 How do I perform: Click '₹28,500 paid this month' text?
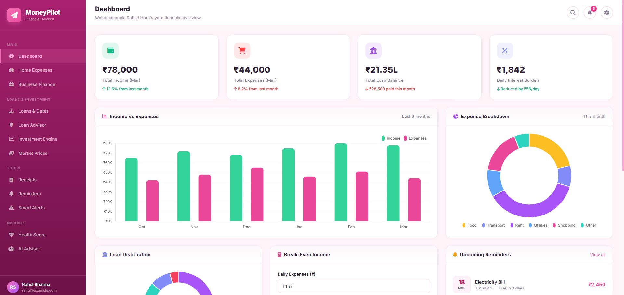tap(392, 89)
